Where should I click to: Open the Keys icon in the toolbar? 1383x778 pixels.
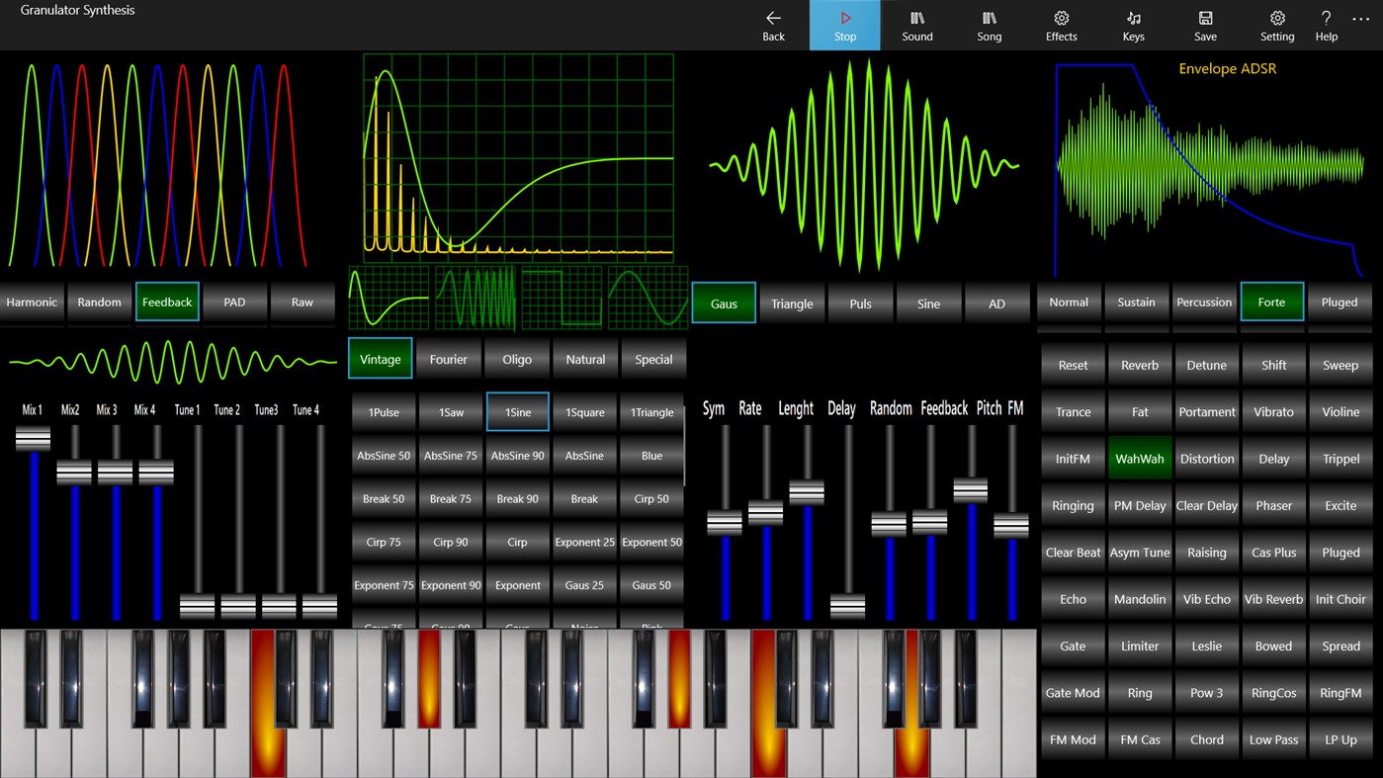click(x=1133, y=25)
